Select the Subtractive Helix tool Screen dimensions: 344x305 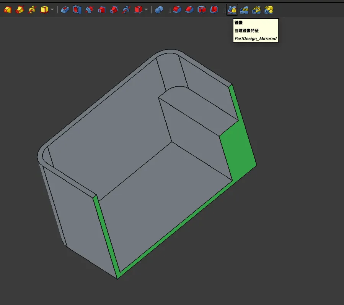click(x=126, y=10)
